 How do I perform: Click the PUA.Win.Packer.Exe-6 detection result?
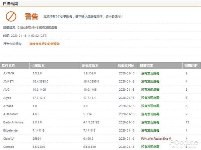tap(156, 139)
